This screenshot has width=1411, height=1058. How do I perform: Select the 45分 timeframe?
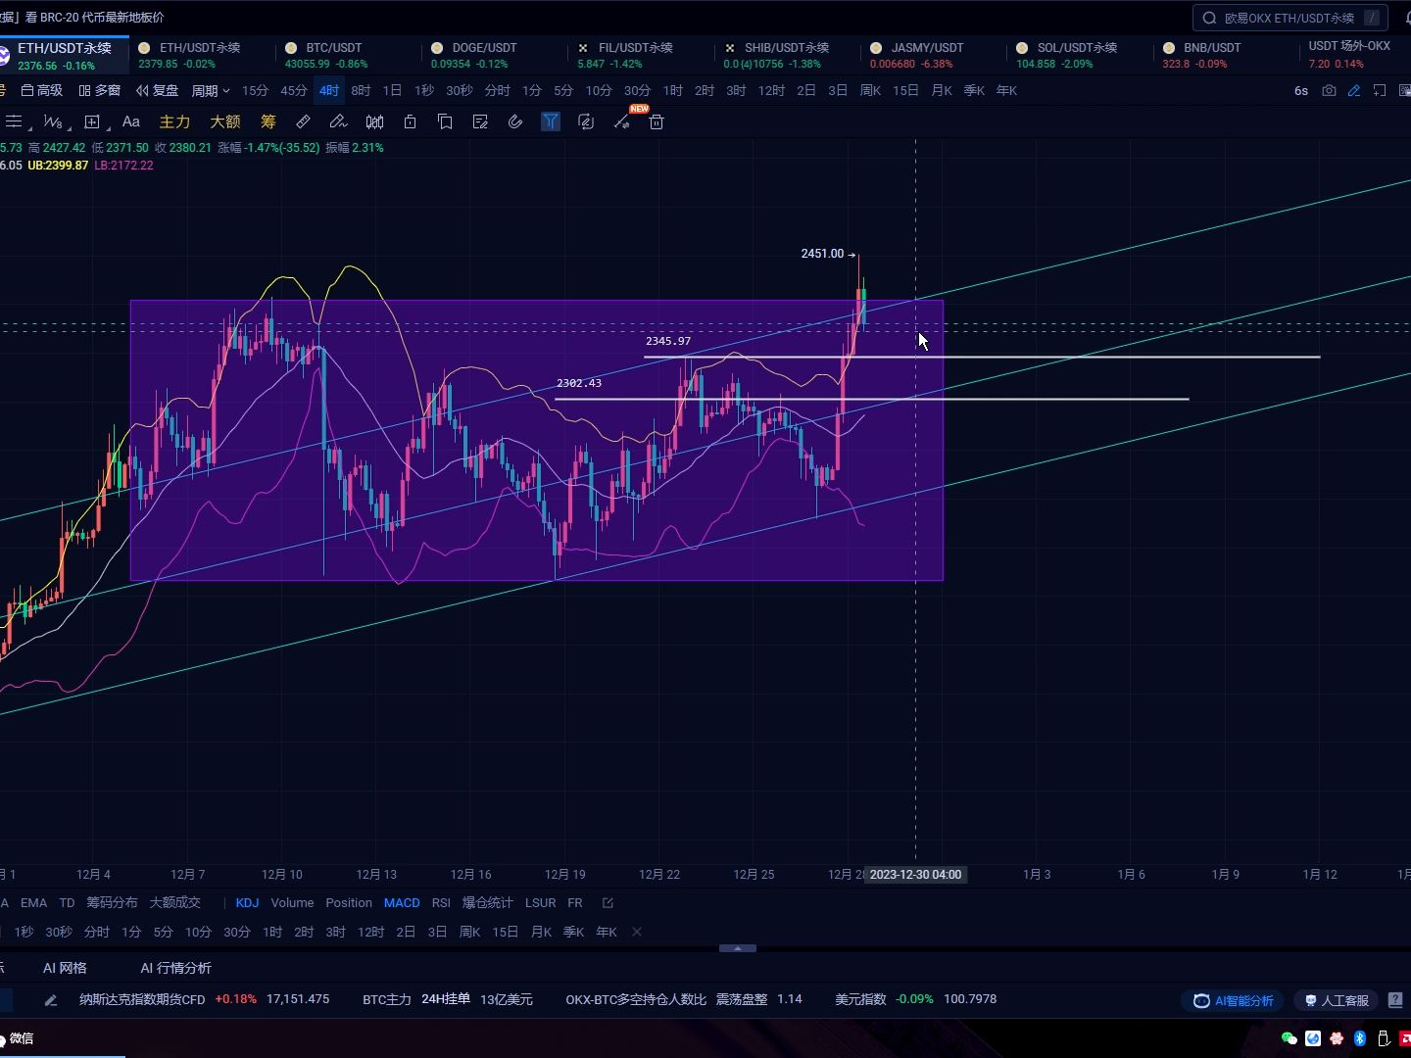[x=294, y=90]
